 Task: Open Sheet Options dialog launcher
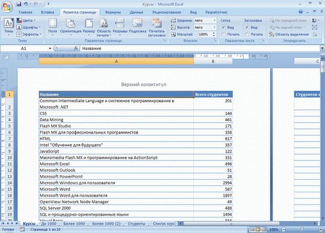[x=263, y=40]
